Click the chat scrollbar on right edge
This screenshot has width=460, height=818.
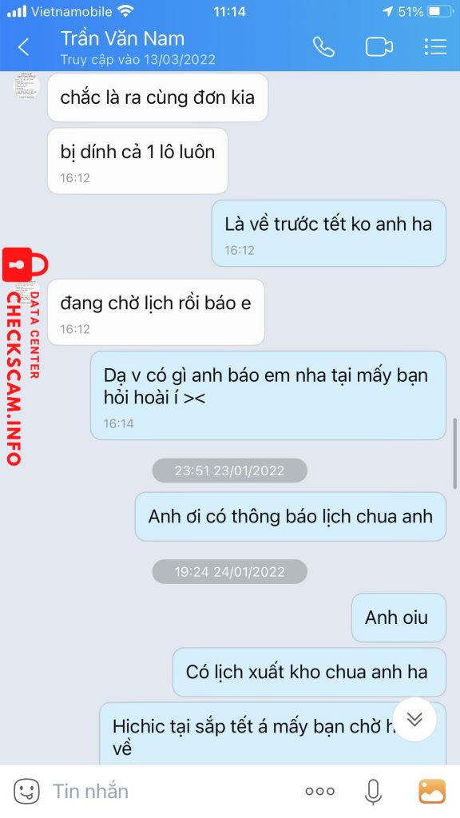(454, 453)
